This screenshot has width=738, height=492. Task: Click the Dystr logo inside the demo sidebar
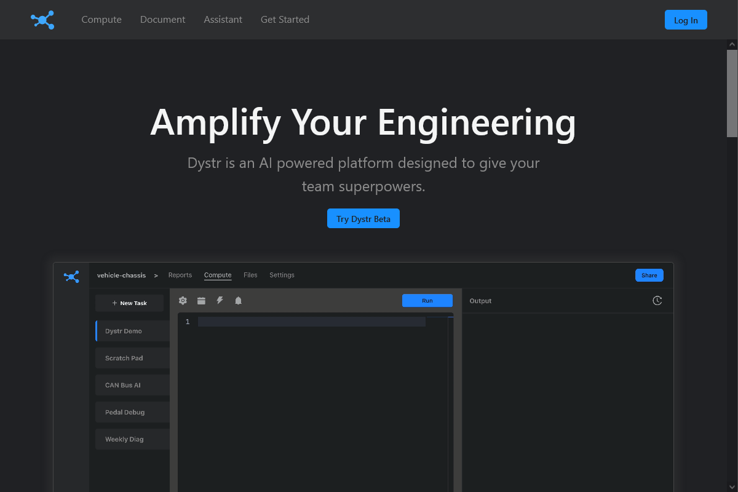coord(71,276)
